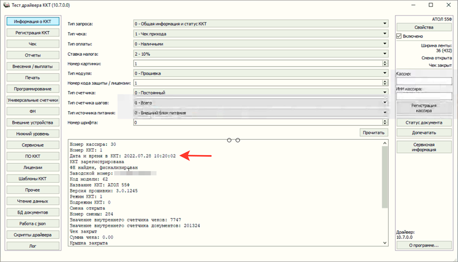Viewport: 458px width, 262px height.
Task: Open Чтение данных section
Action: point(33,201)
